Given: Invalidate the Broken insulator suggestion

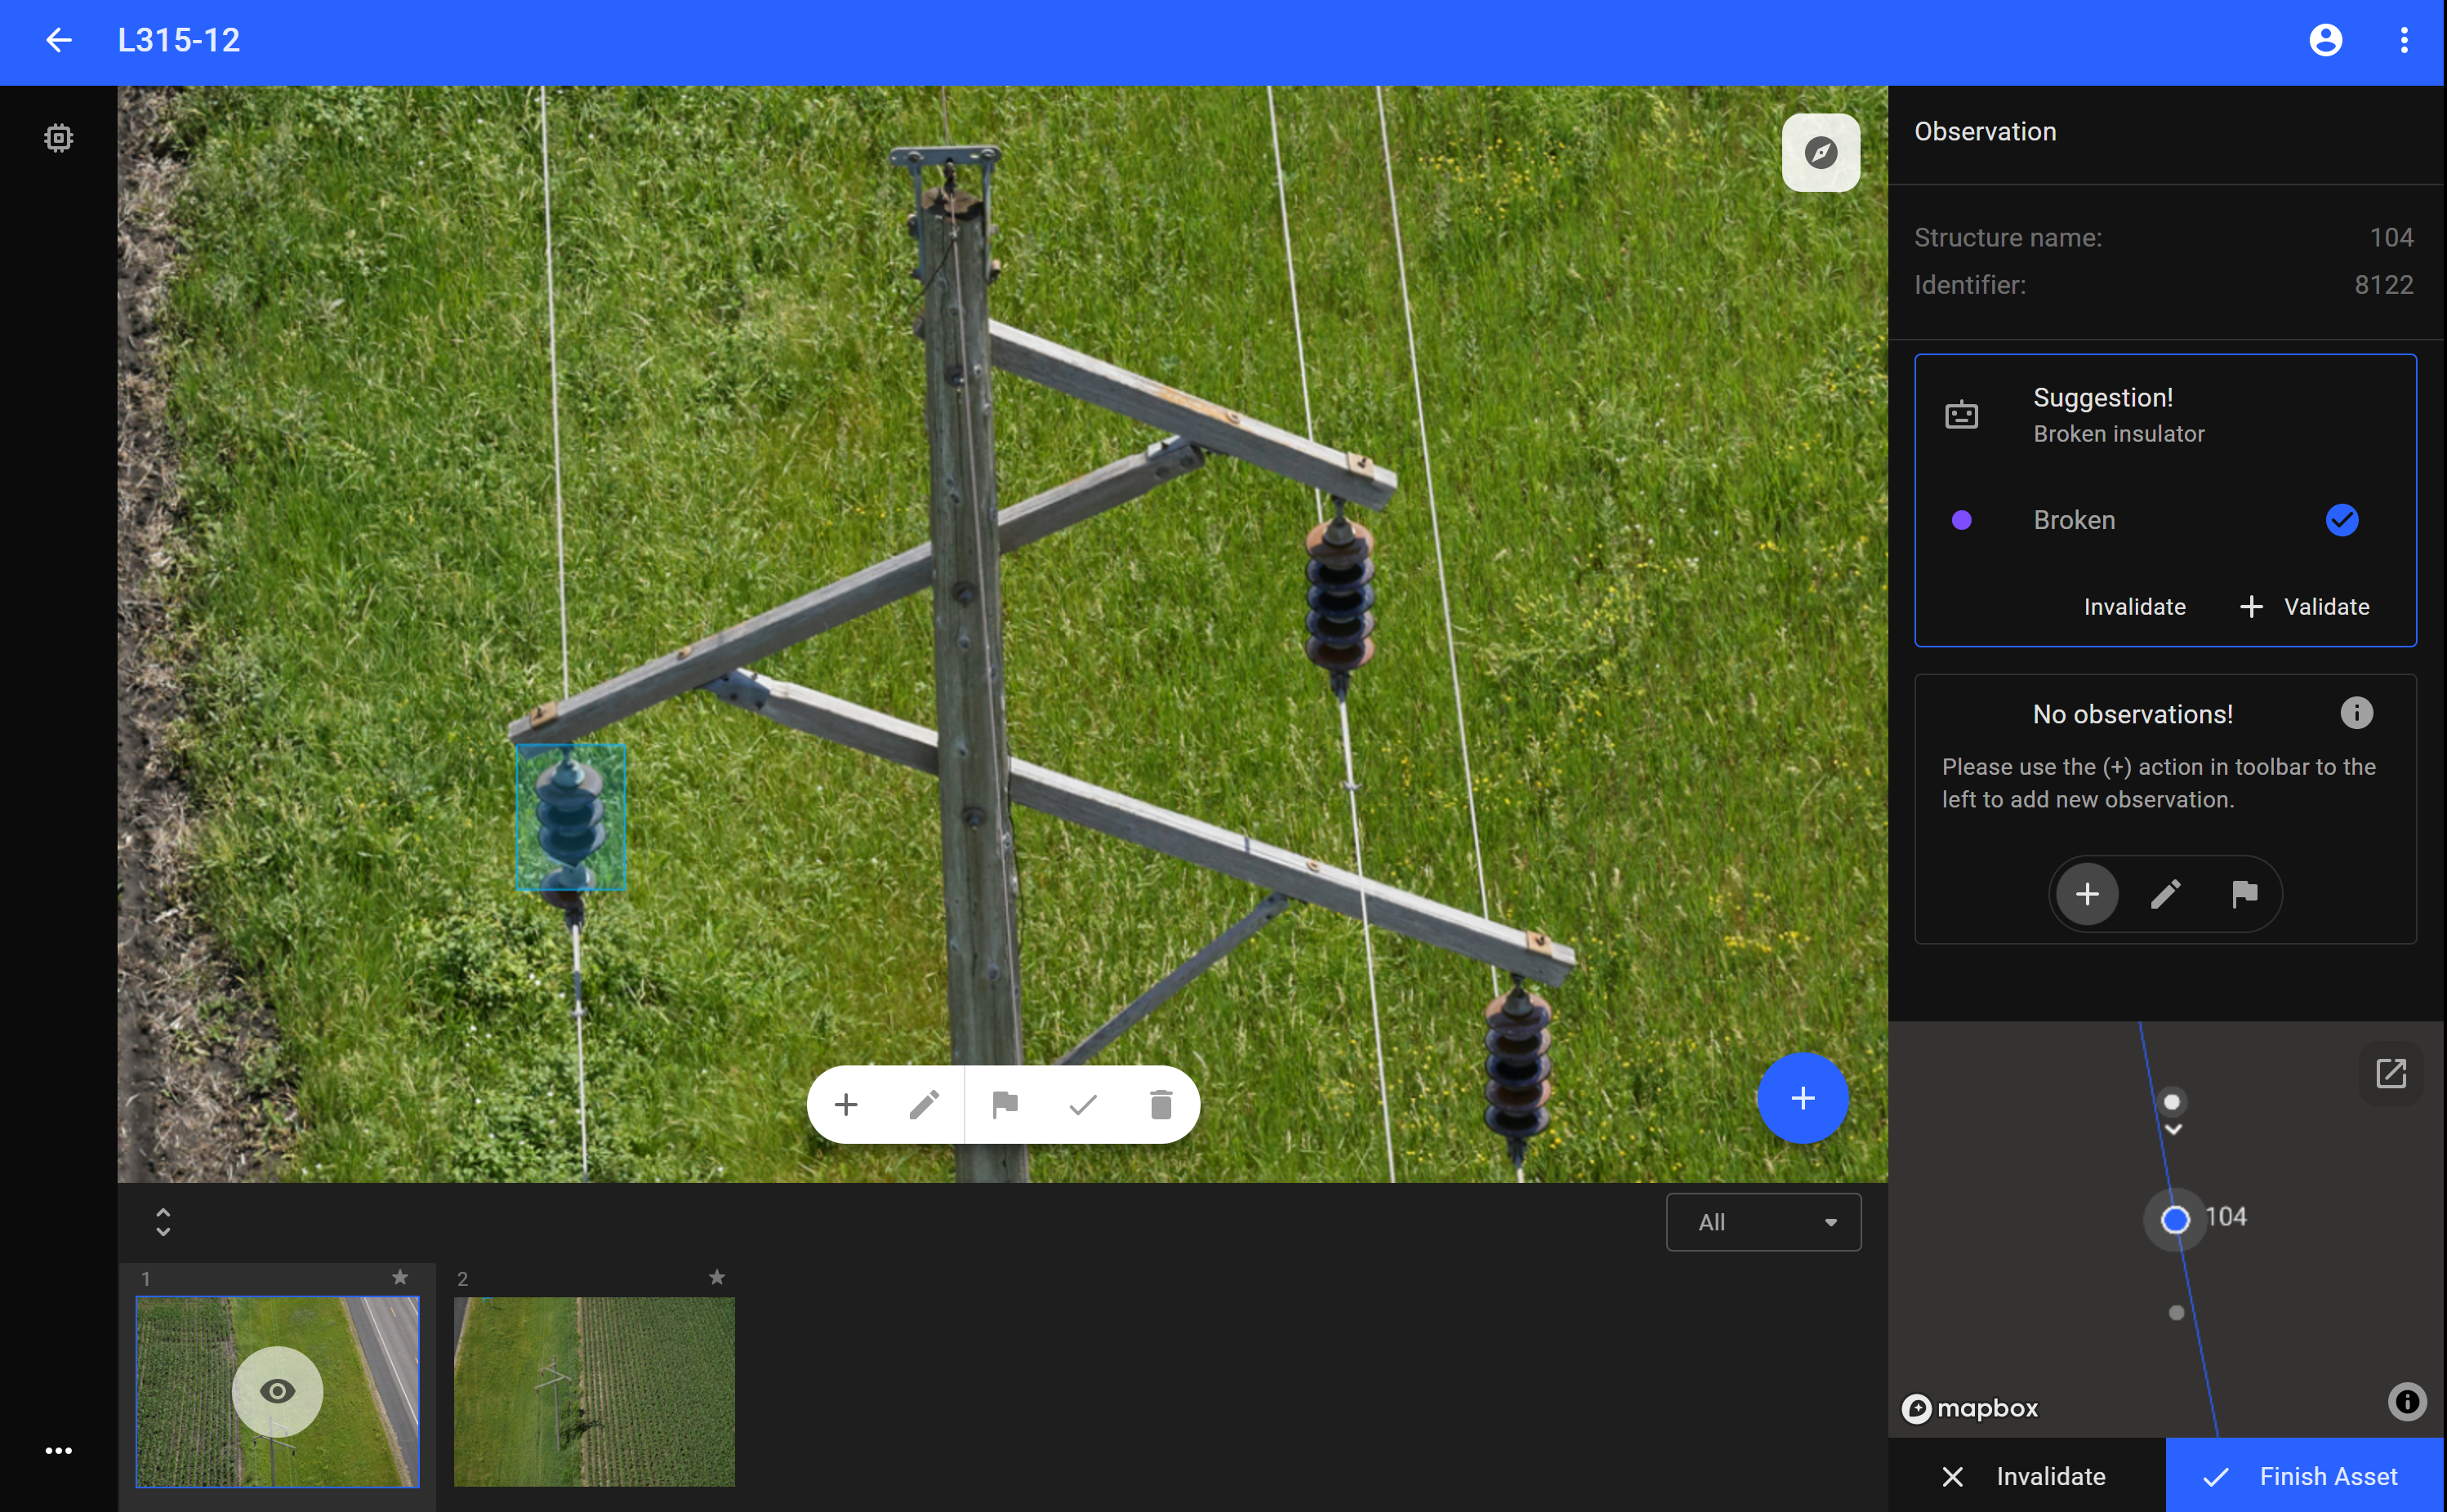Looking at the screenshot, I should click(x=2134, y=607).
